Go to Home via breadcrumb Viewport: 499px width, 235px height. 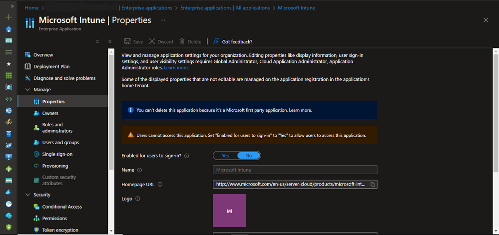(x=31, y=7)
